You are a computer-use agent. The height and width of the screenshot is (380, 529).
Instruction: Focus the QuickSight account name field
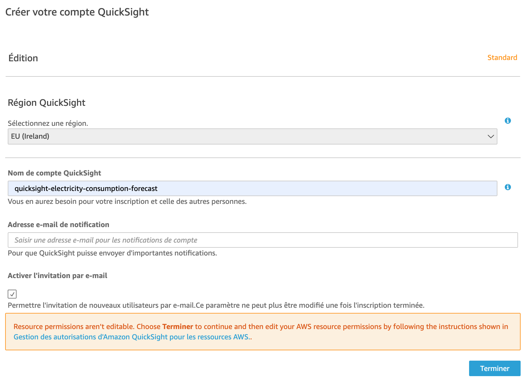252,188
